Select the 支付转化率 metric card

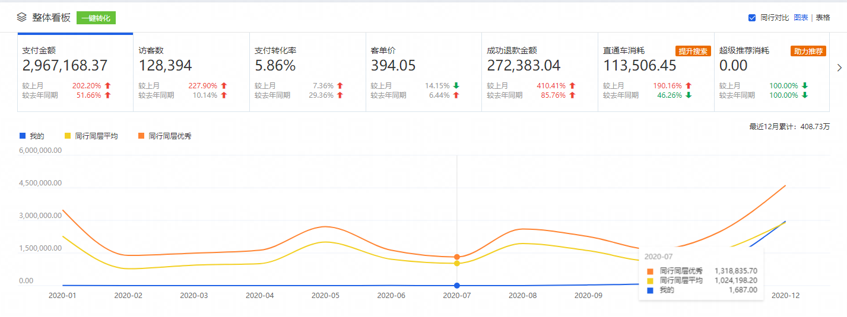[307, 72]
